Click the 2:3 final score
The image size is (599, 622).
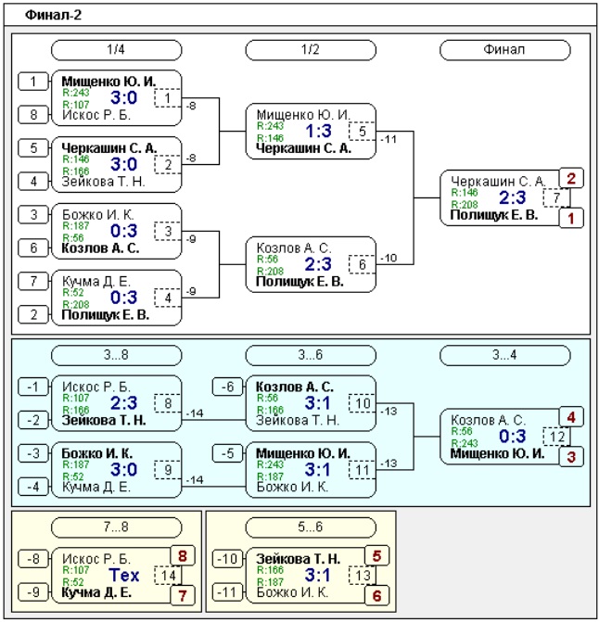point(513,197)
